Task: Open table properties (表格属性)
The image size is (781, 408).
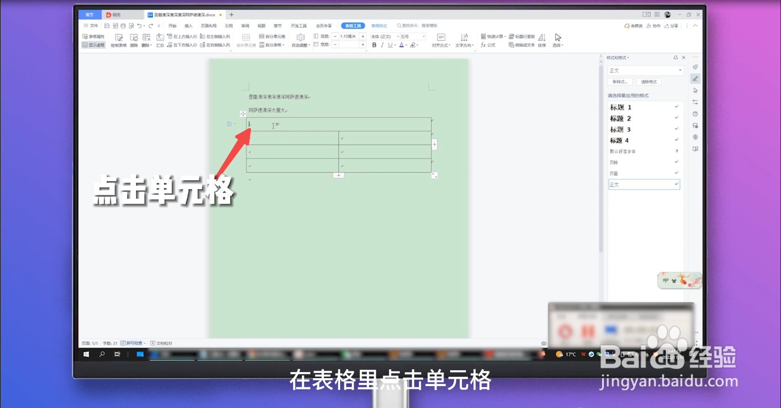Action: (94, 36)
